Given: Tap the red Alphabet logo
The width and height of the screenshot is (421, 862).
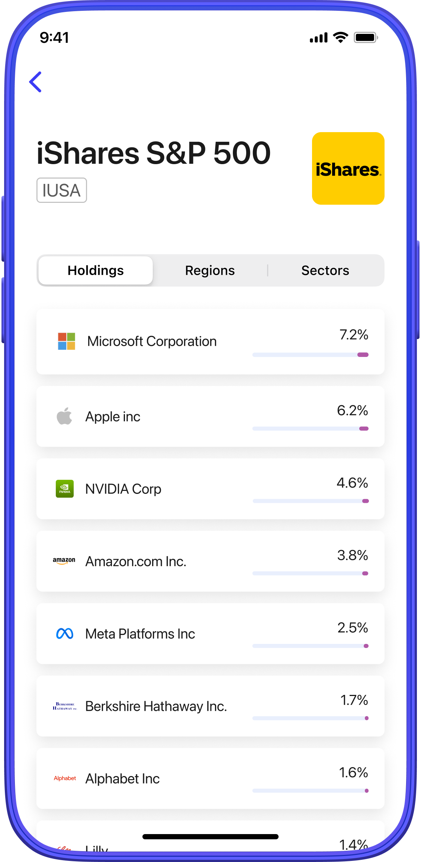Looking at the screenshot, I should 65,778.
